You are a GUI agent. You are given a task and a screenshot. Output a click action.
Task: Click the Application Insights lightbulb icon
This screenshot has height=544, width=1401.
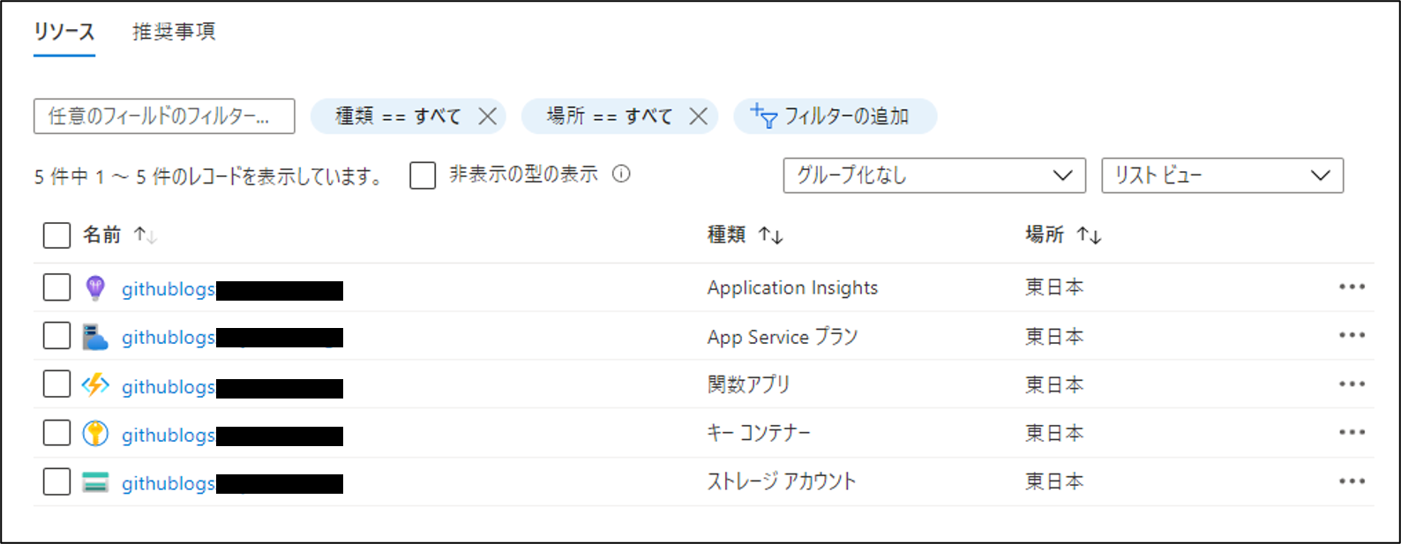[x=95, y=287]
